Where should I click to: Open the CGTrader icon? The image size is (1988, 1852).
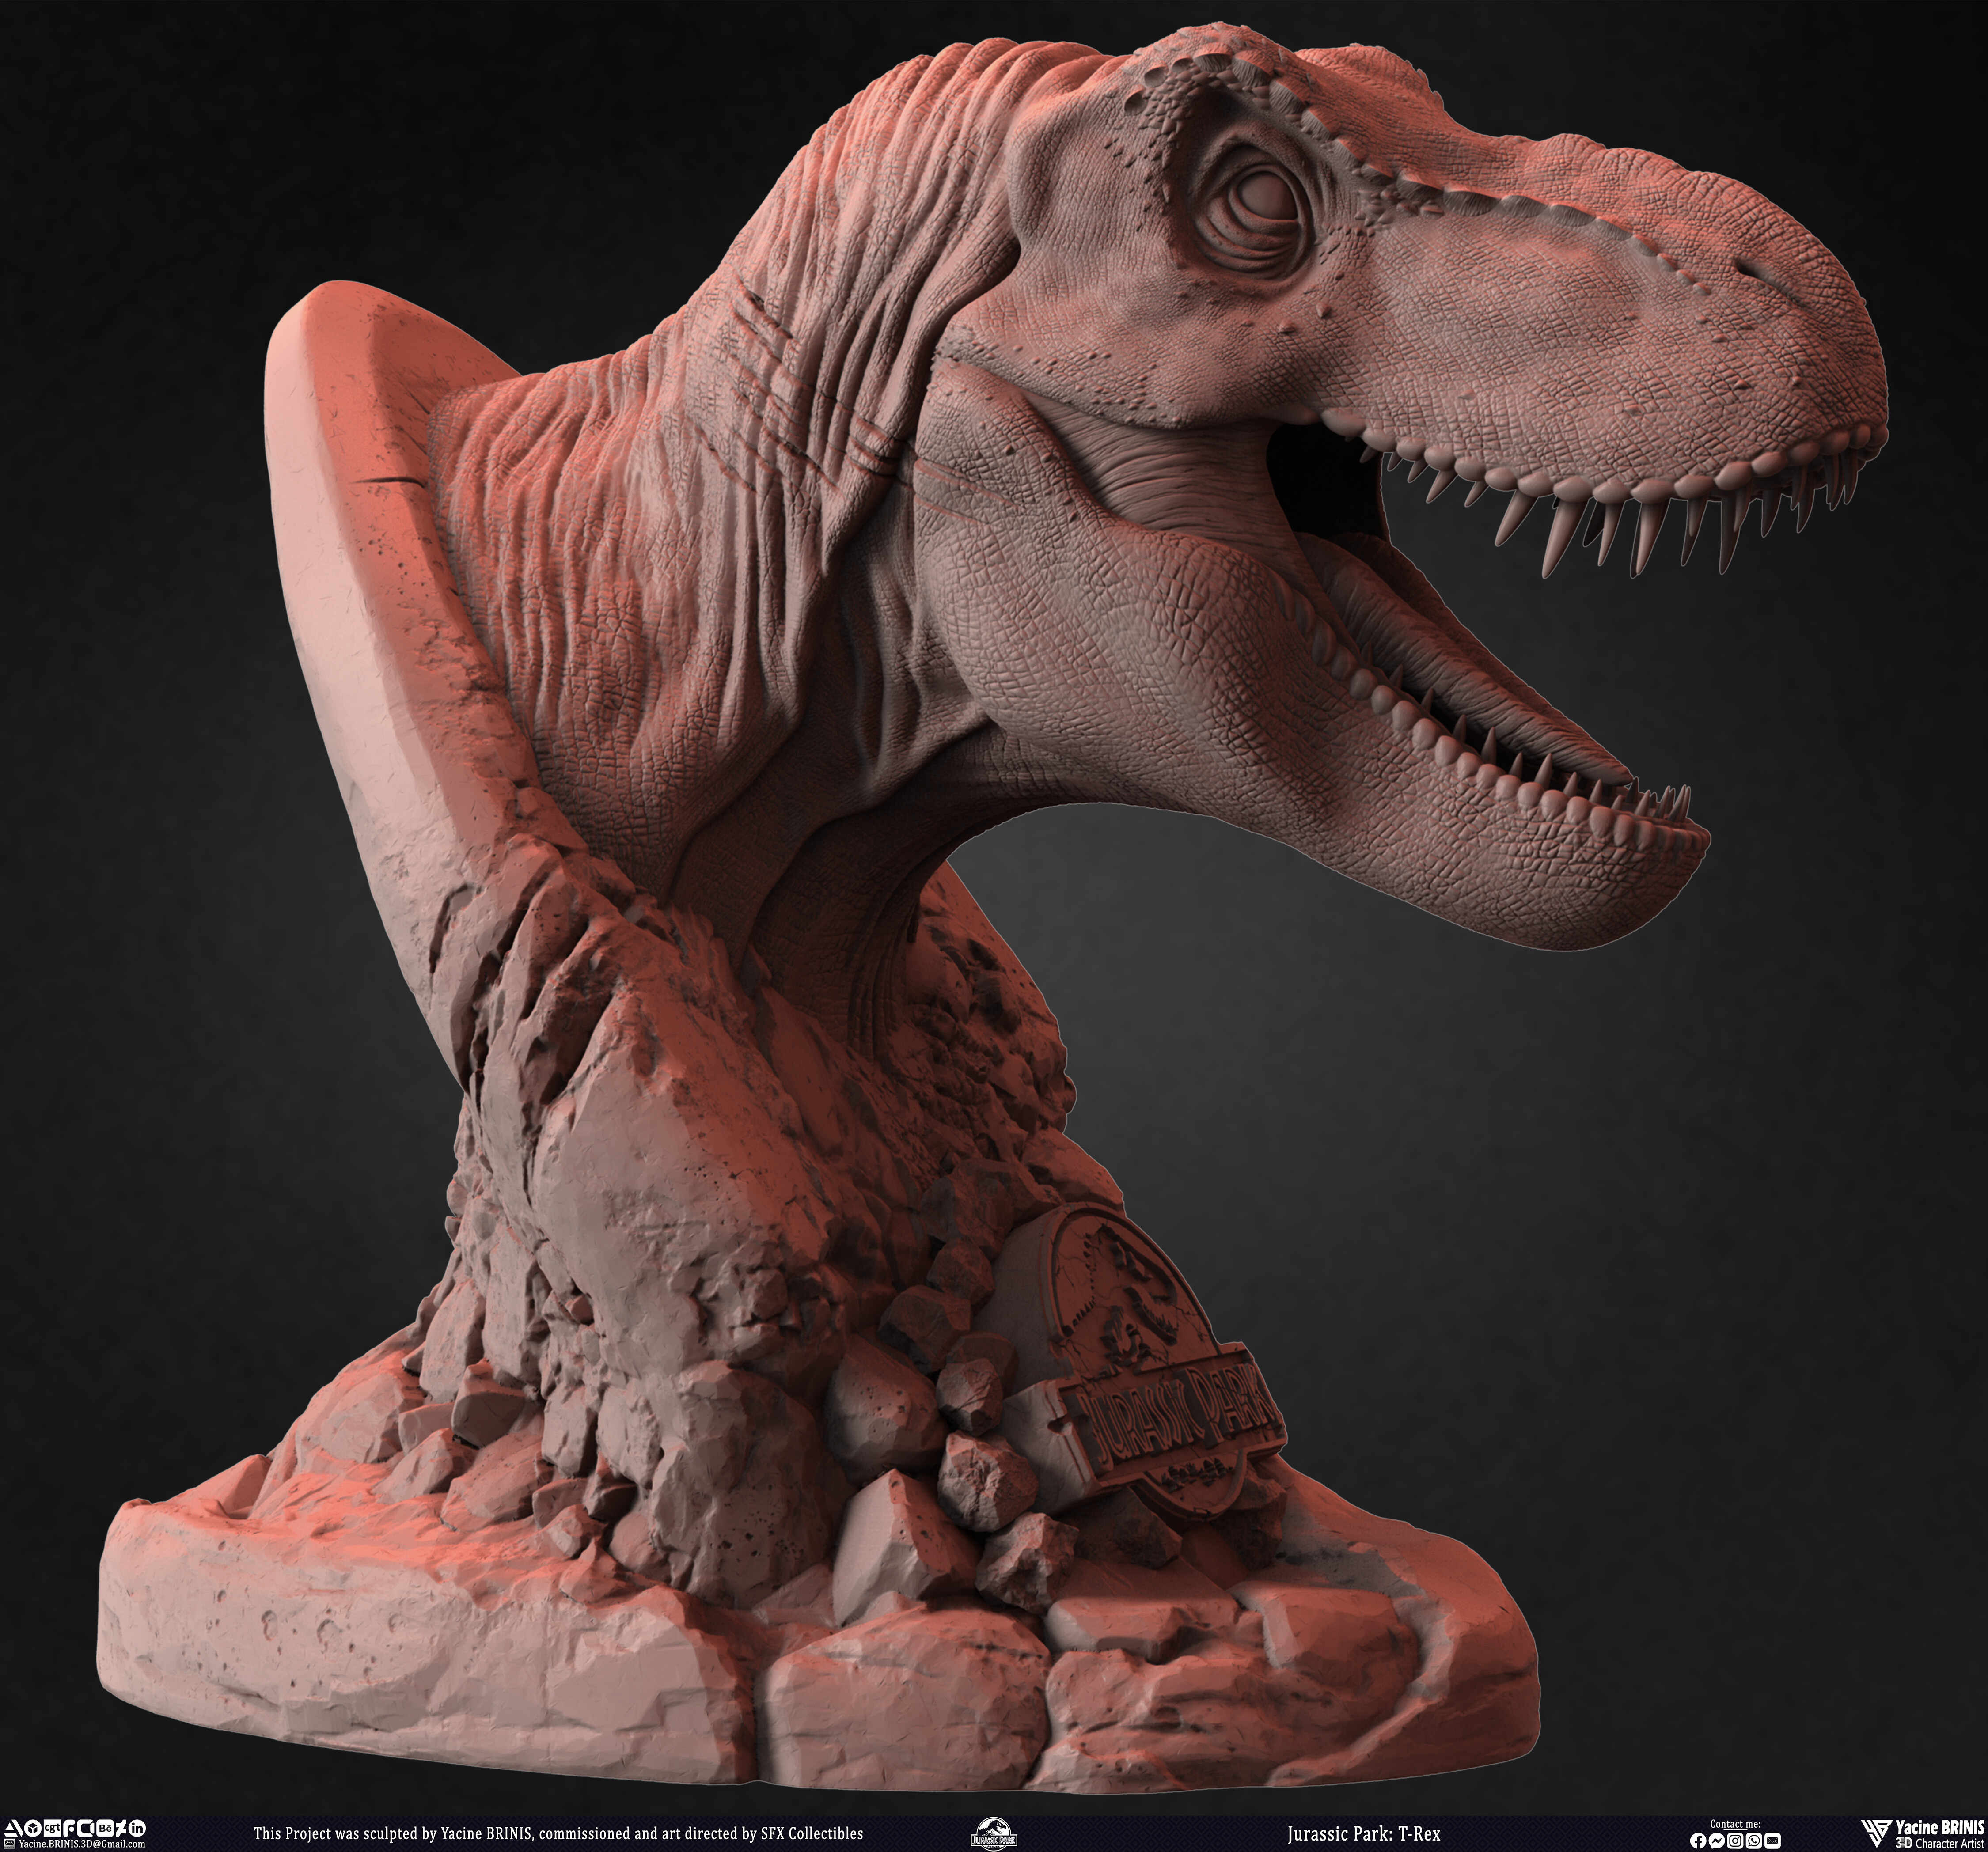[x=52, y=1828]
